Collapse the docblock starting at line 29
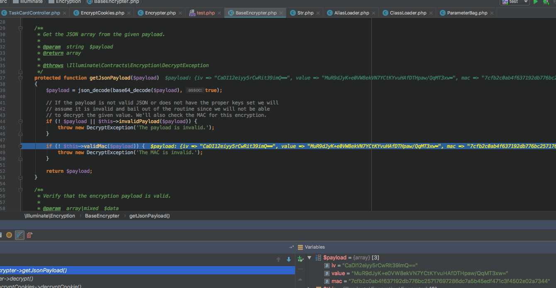556x288 pixels. click(x=20, y=28)
